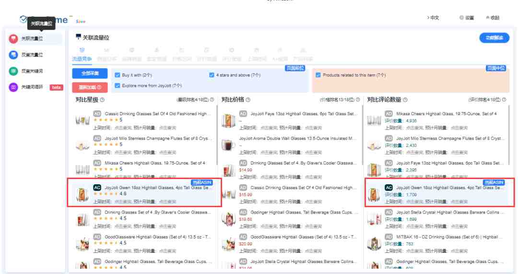Viewport: 518px width, 274px height.
Task: Click AD badge of JoyJolt Faye in price column
Action: pos(243,114)
